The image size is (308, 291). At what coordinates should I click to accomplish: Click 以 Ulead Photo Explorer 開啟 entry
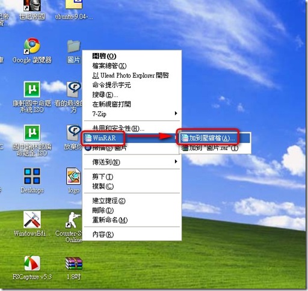click(x=131, y=75)
